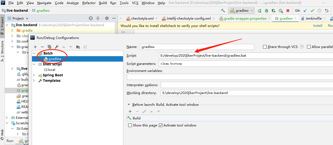
Task: Copy the selected configuration icon
Action: click(x=49, y=47)
